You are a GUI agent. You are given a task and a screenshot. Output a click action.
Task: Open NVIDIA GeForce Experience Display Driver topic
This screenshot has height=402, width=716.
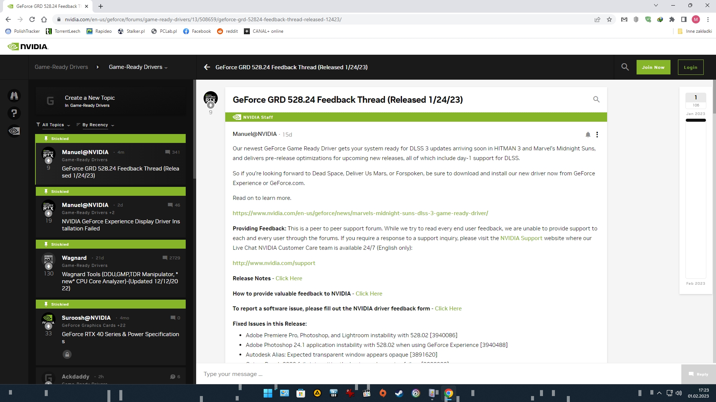coord(121,225)
